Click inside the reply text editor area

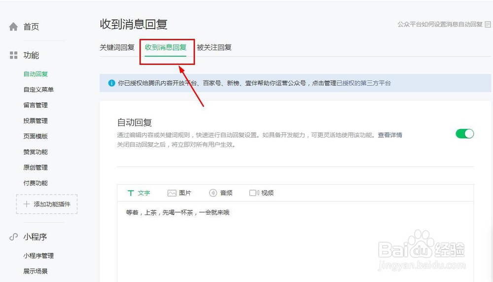pos(295,242)
